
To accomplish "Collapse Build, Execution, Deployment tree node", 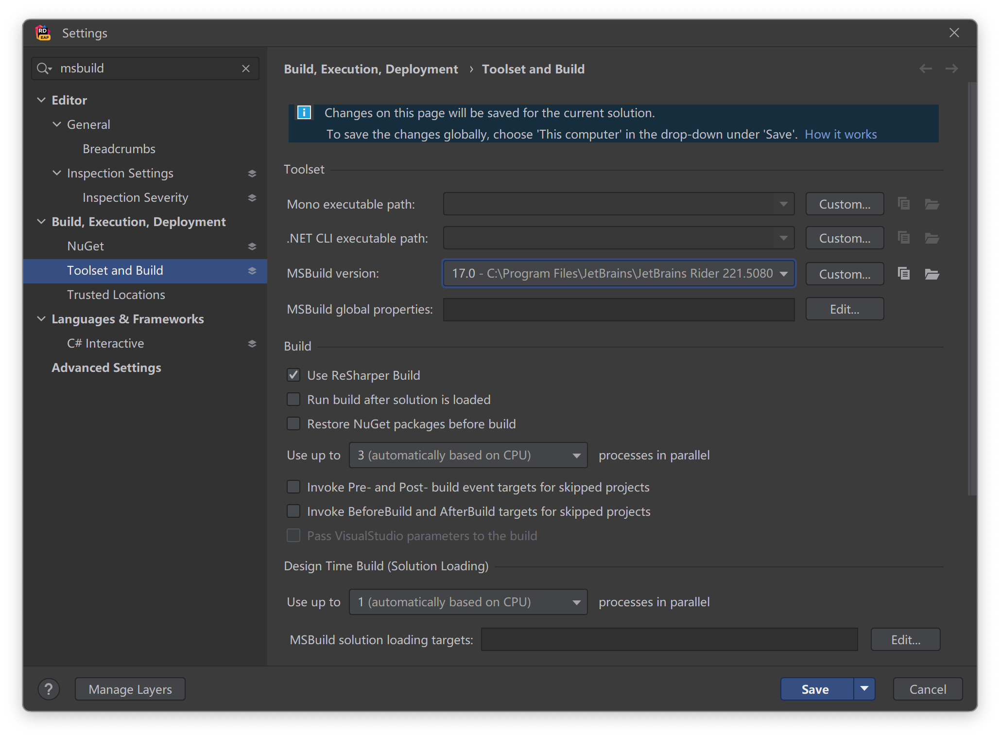I will point(41,222).
